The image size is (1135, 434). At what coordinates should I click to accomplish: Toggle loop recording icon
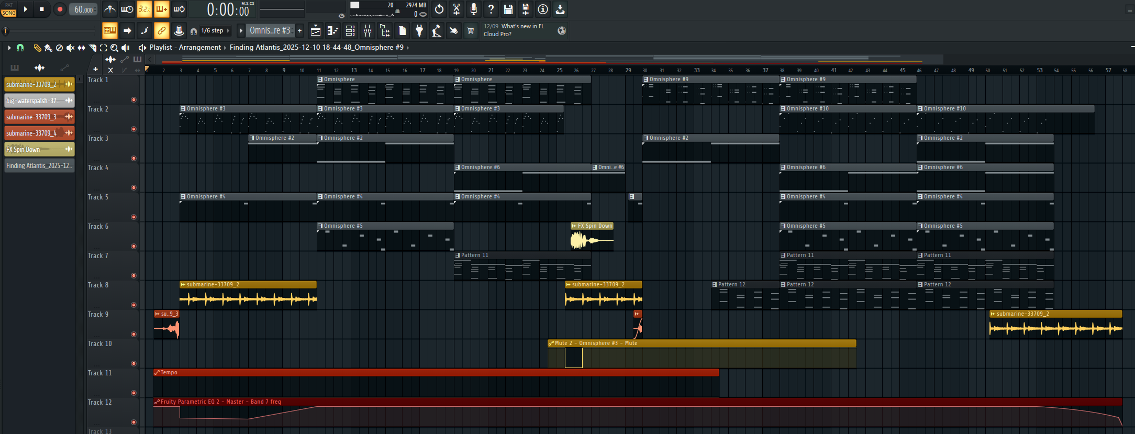pos(179,9)
